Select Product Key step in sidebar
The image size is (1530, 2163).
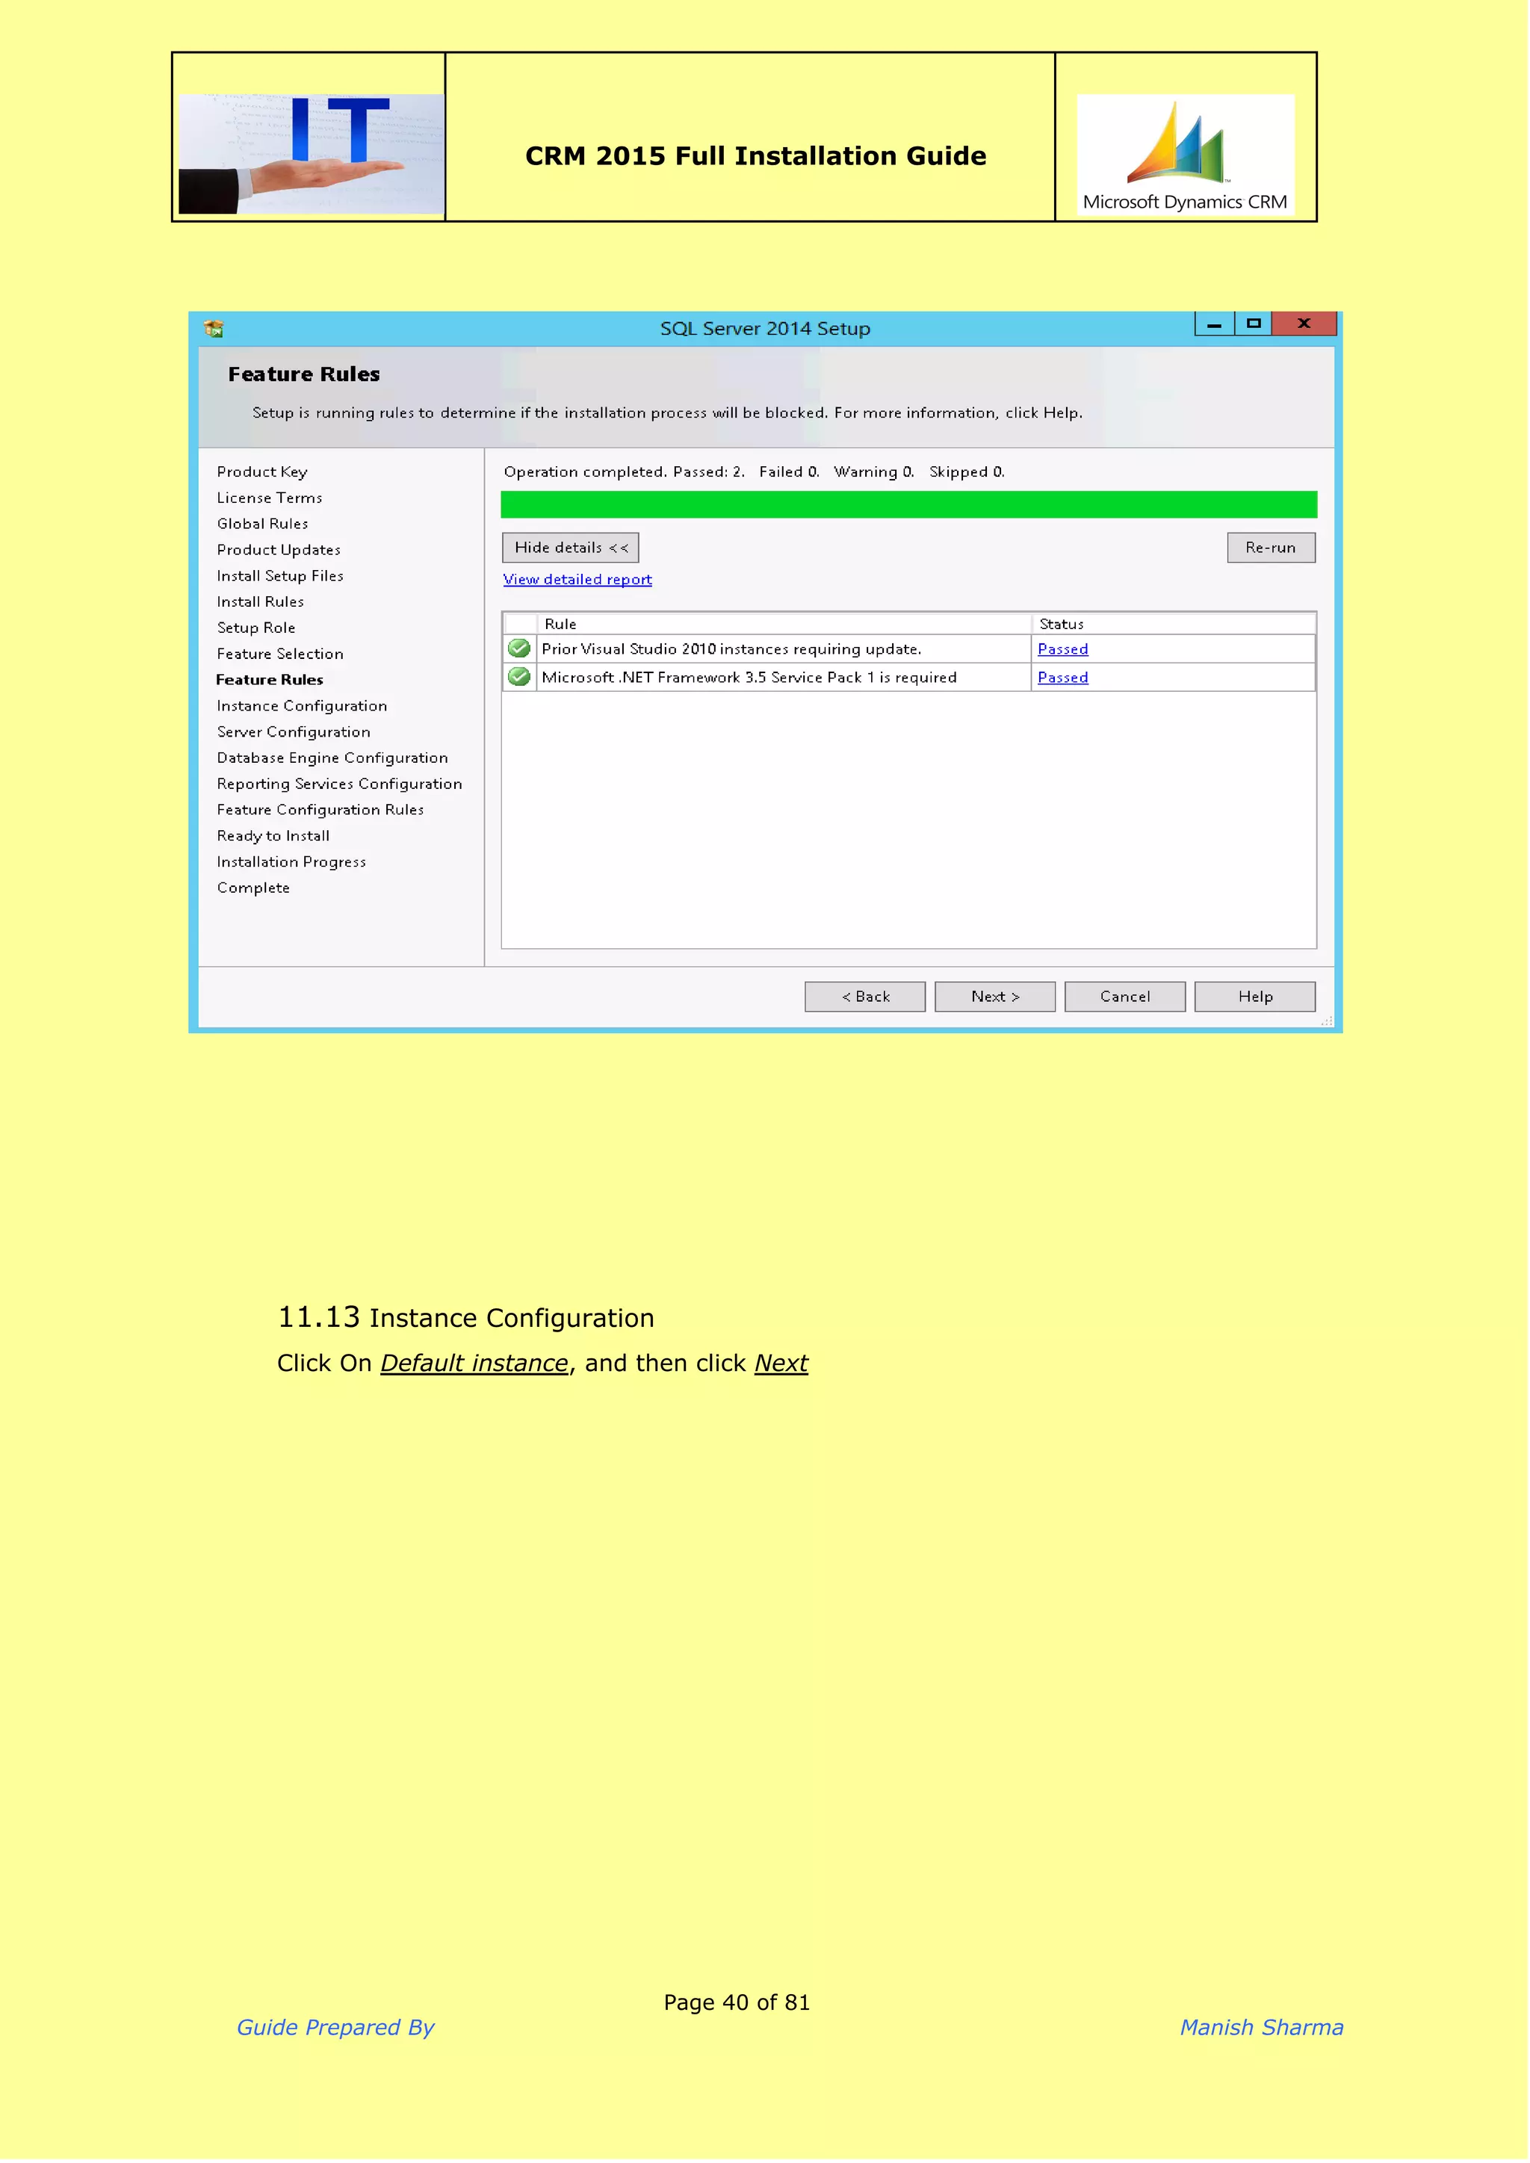click(263, 472)
